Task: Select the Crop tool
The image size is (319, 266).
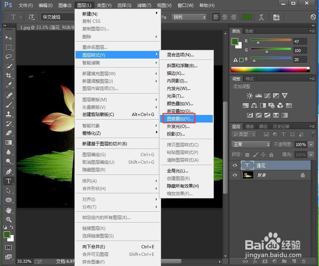Action: pyautogui.click(x=8, y=76)
